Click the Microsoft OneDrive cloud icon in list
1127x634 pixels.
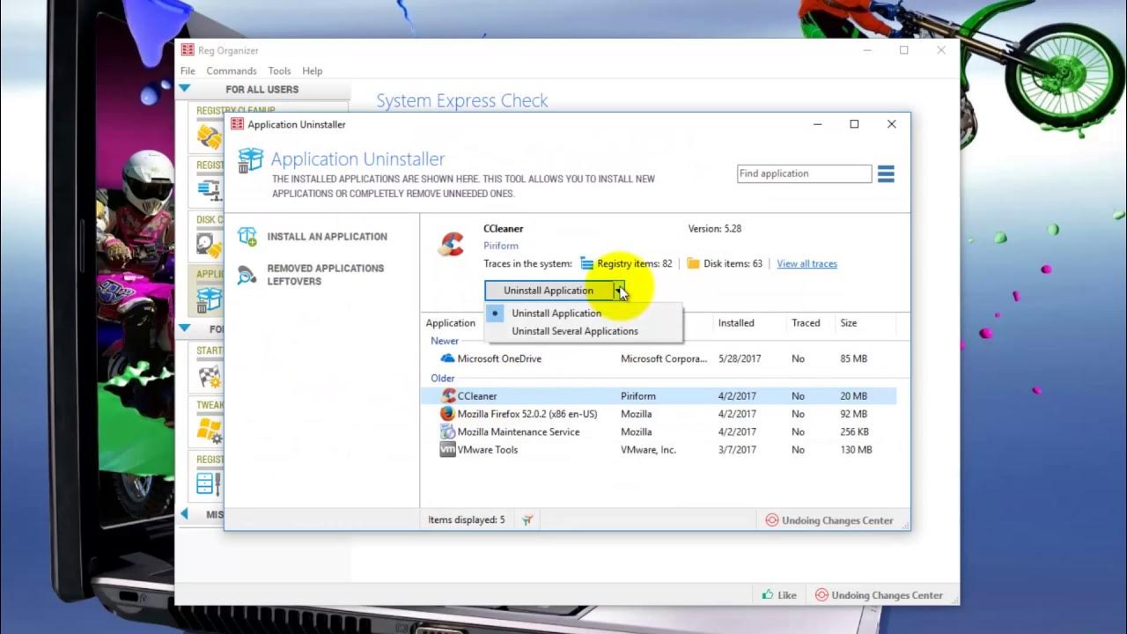point(447,358)
